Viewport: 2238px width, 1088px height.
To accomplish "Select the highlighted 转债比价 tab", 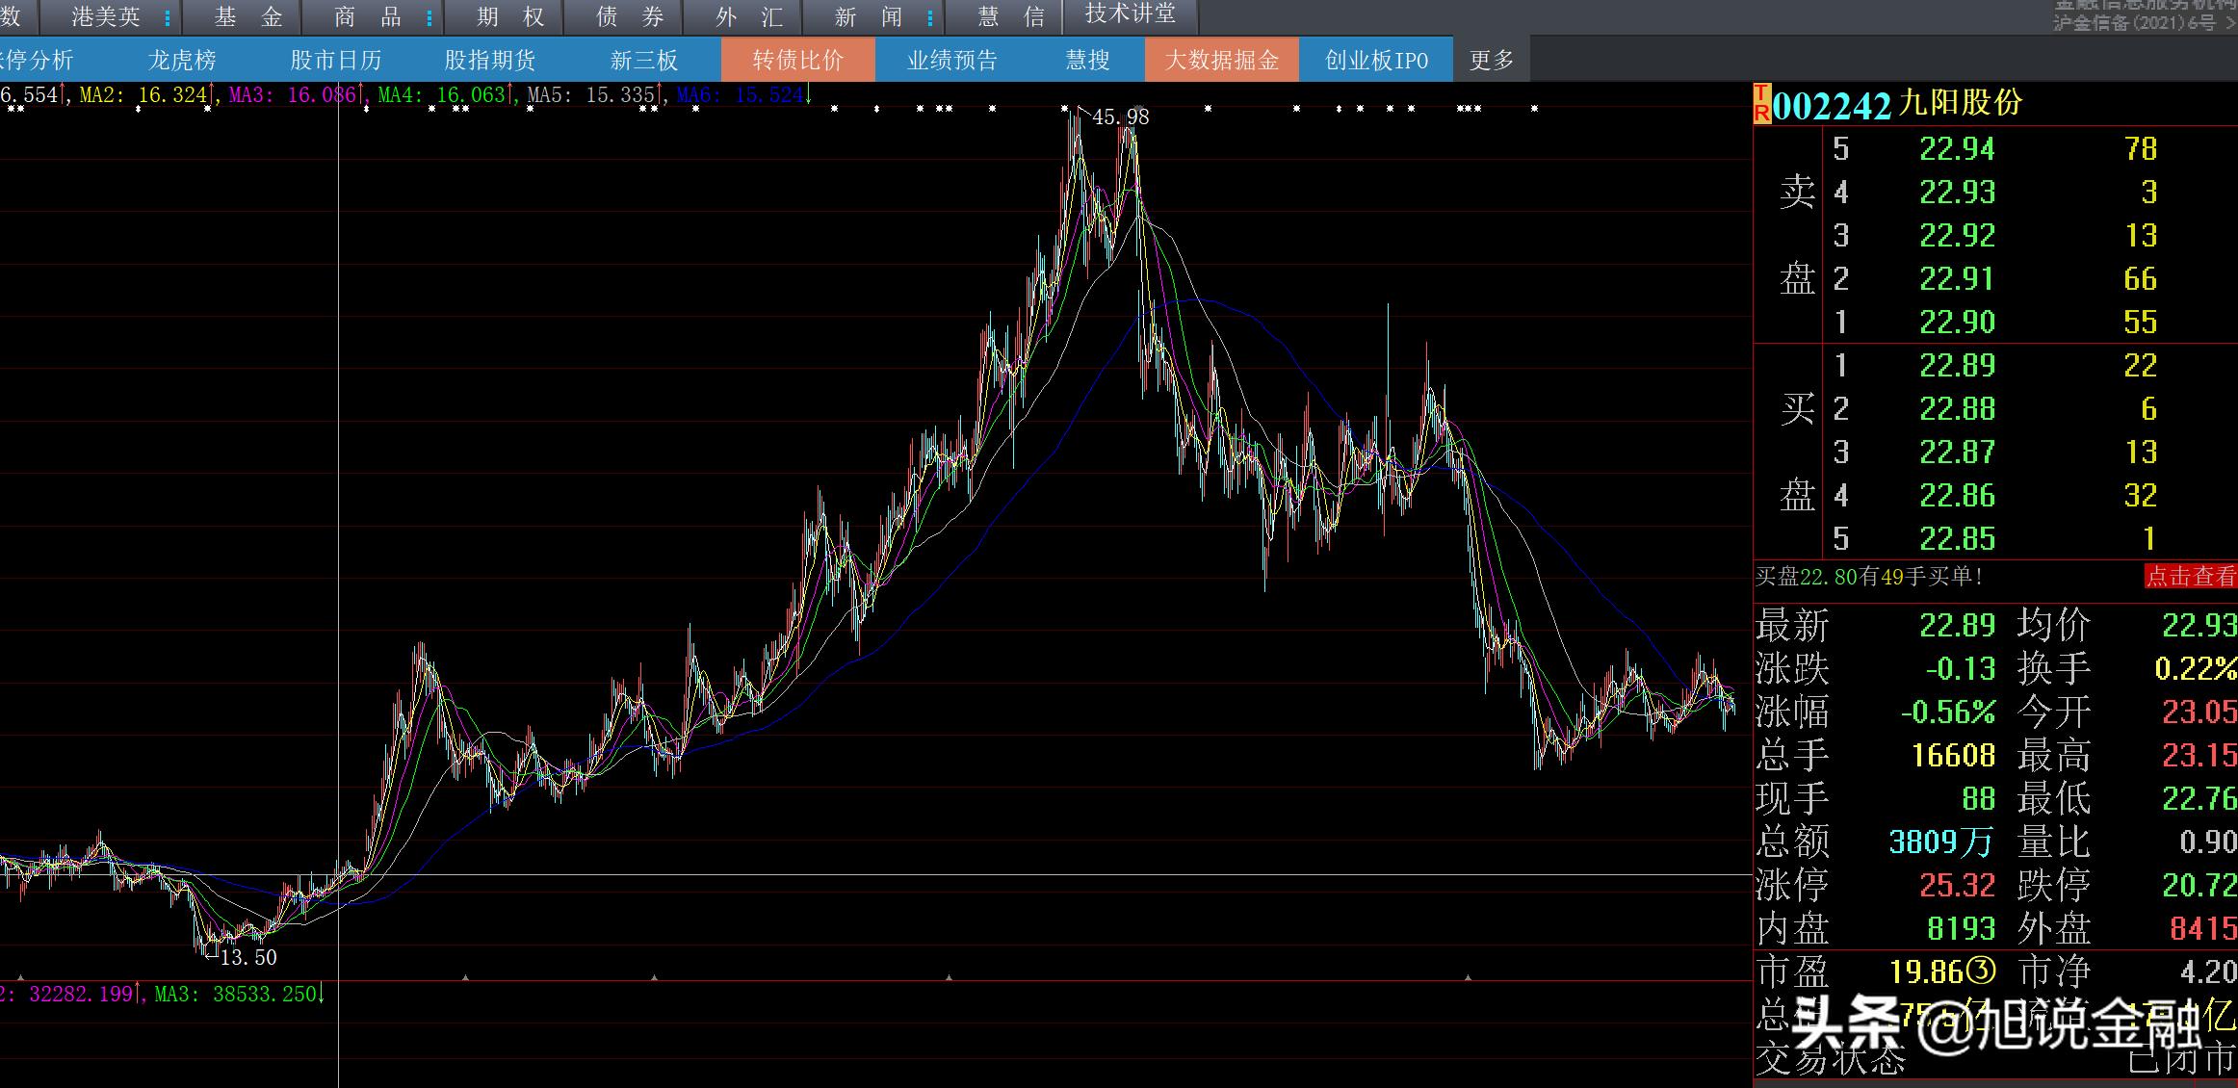I will (x=797, y=60).
